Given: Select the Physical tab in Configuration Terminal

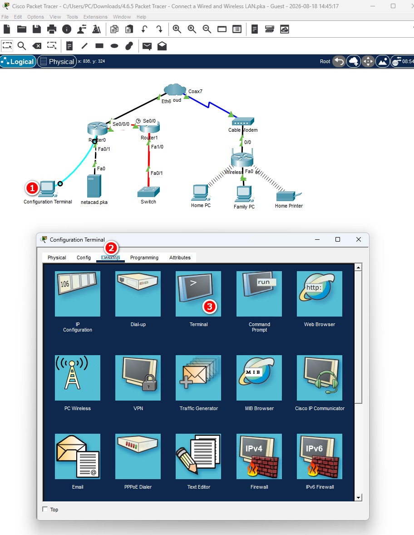Looking at the screenshot, I should (x=57, y=258).
